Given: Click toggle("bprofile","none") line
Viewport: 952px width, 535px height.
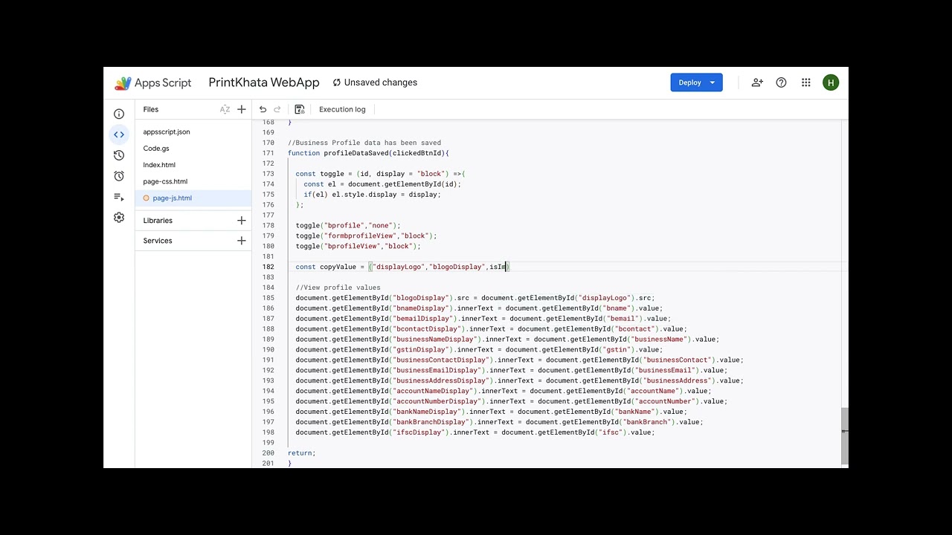Looking at the screenshot, I should [x=348, y=226].
